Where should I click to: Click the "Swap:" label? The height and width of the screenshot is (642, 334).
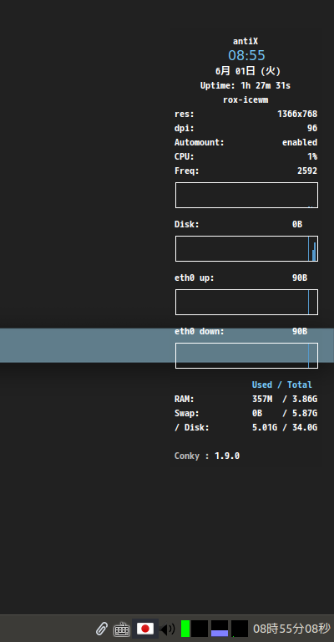click(x=187, y=413)
